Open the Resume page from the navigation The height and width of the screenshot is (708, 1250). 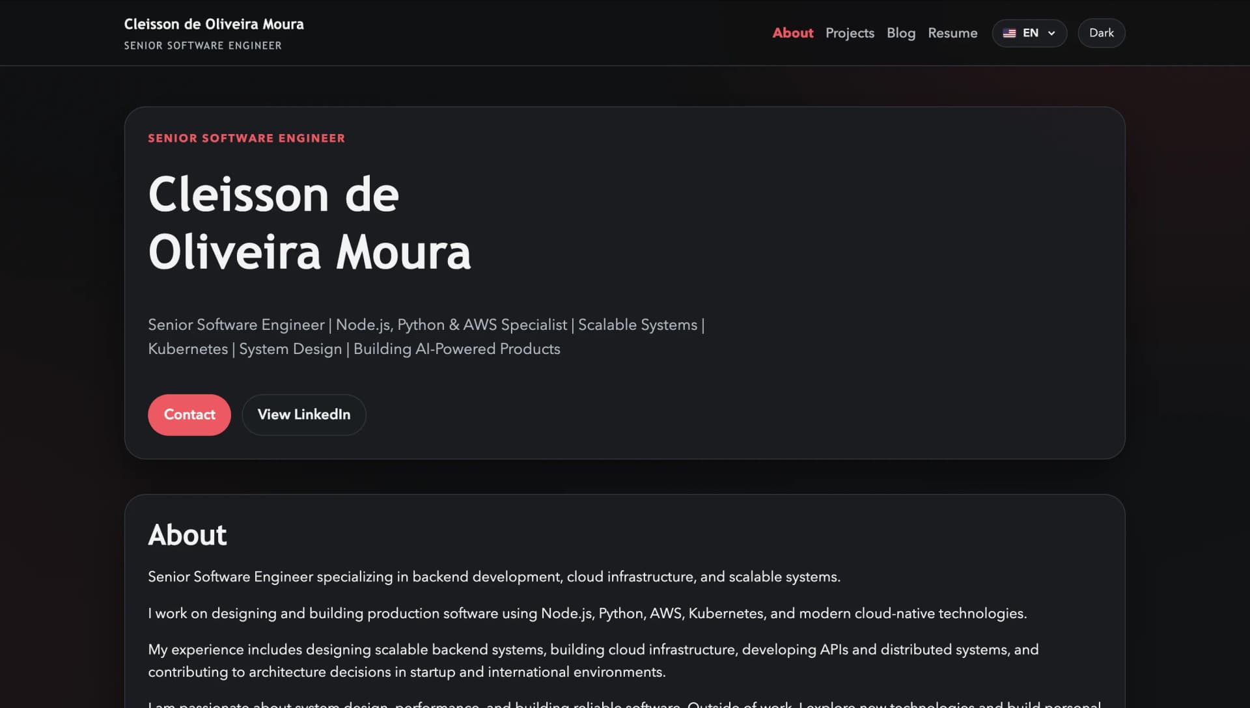(x=952, y=33)
